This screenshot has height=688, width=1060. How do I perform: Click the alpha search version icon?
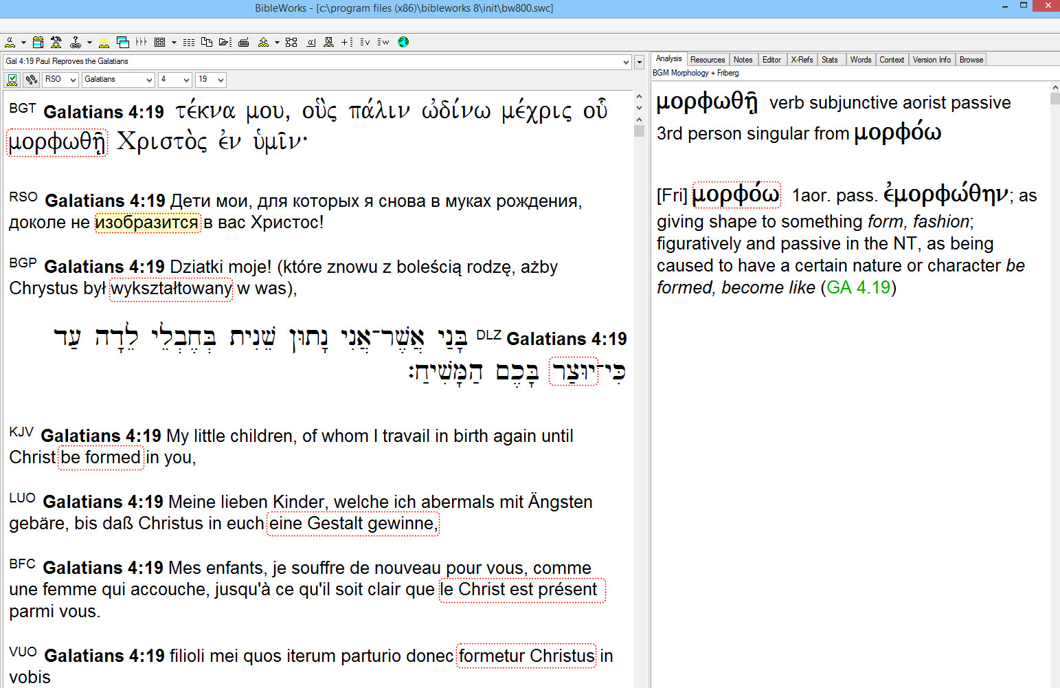[x=10, y=42]
